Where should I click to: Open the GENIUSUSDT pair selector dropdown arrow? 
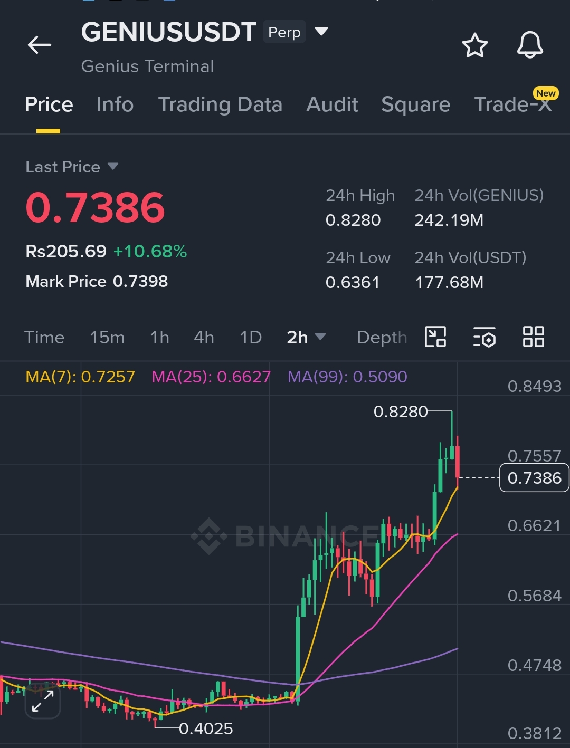[x=321, y=31]
